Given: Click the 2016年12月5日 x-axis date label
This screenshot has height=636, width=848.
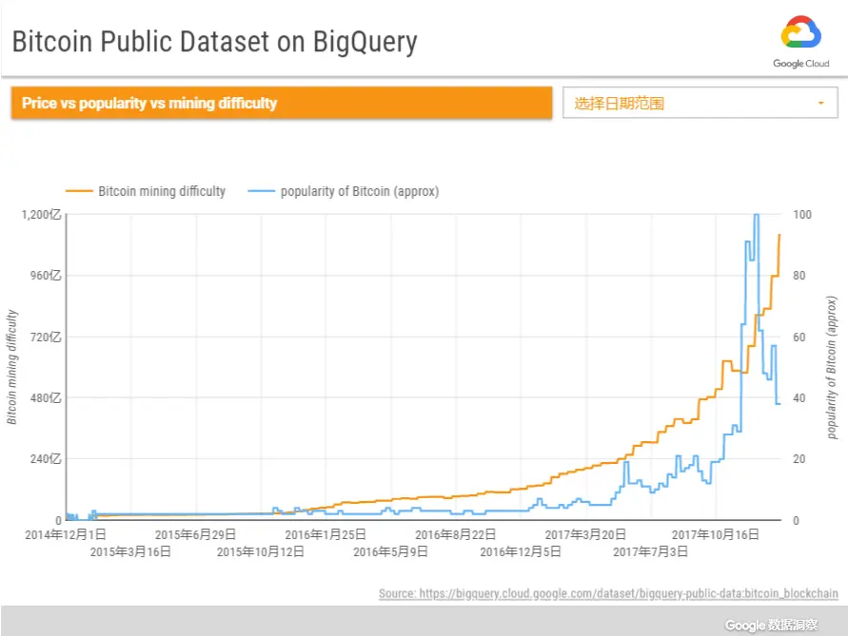Looking at the screenshot, I should (x=521, y=551).
